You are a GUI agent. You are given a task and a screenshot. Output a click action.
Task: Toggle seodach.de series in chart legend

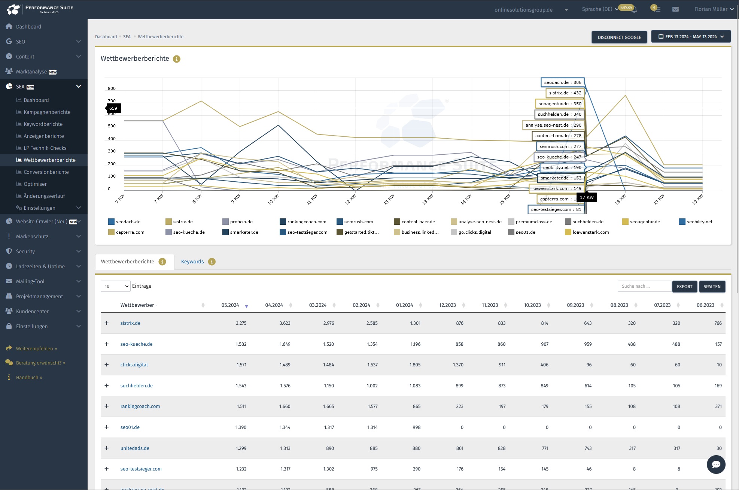[x=124, y=222]
